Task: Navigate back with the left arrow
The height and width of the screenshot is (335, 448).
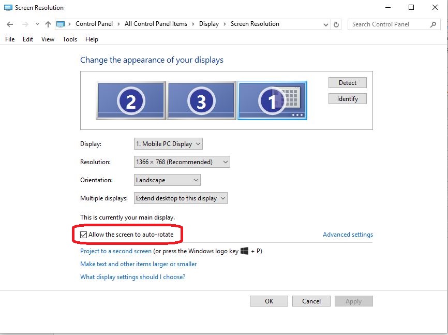Action: point(9,24)
